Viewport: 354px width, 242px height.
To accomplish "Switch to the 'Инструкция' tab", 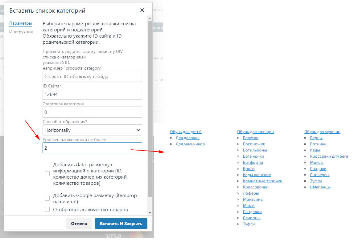I will (x=21, y=32).
